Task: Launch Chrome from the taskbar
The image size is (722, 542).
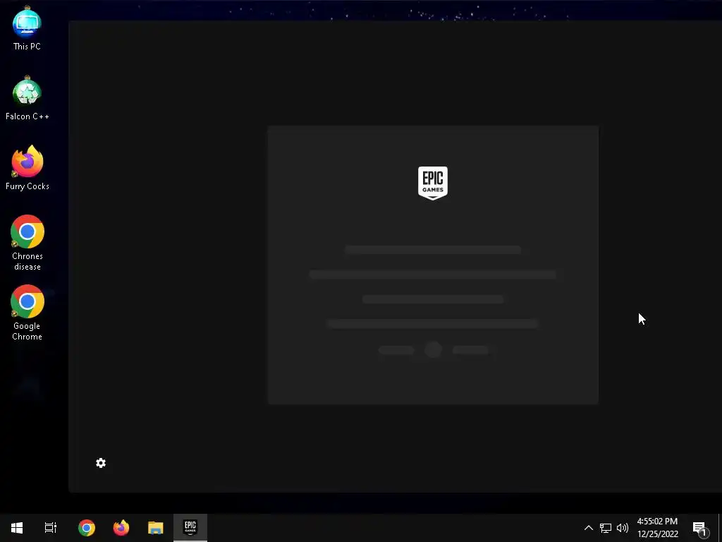Action: [87, 528]
